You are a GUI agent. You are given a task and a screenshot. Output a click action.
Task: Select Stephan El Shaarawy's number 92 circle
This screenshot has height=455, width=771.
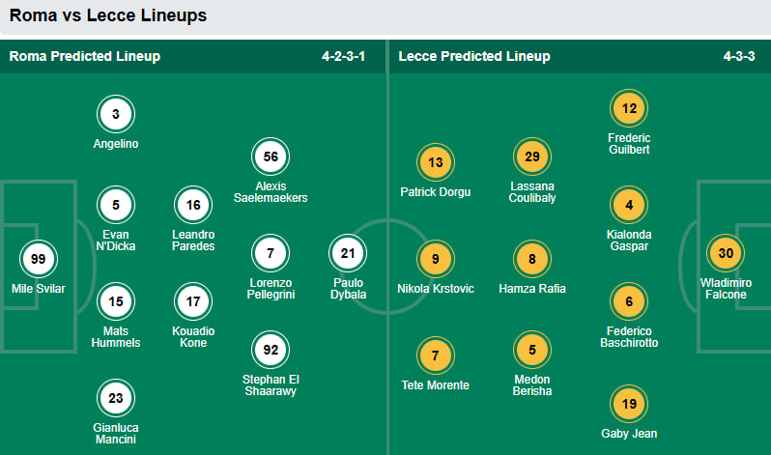tap(271, 350)
